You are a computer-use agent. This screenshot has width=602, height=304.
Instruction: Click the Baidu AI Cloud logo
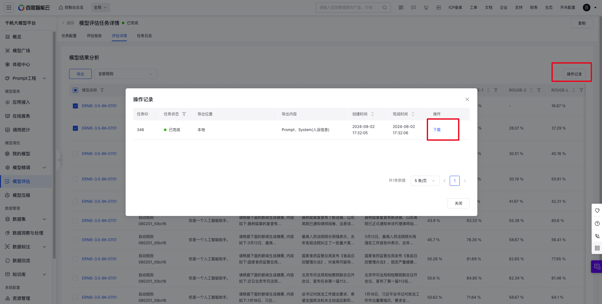tap(34, 8)
